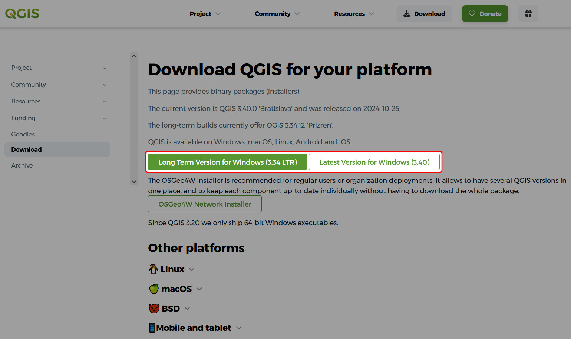Click sidebar scrollbar down arrow
This screenshot has width=571, height=339.
[x=134, y=182]
